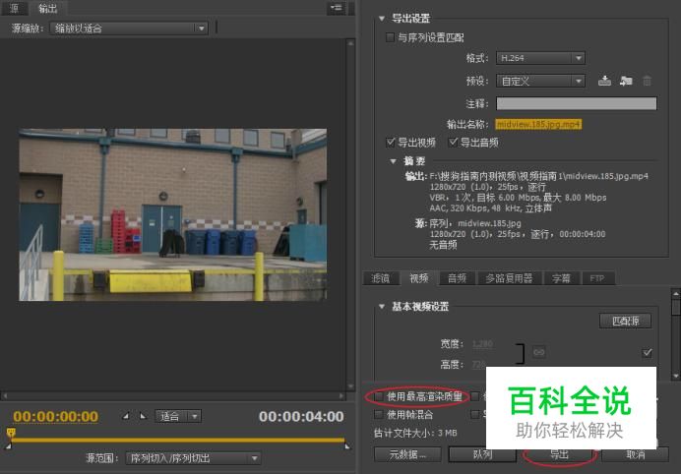Open the 多路复用器 tab
This screenshot has height=474, width=681.
[509, 278]
